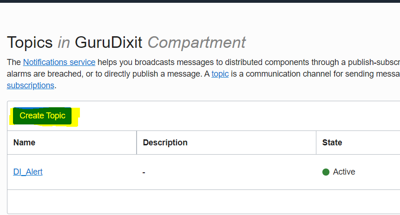Image resolution: width=400 pixels, height=215 pixels.
Task: Click GuruDixit in the page heading
Action: coord(109,43)
